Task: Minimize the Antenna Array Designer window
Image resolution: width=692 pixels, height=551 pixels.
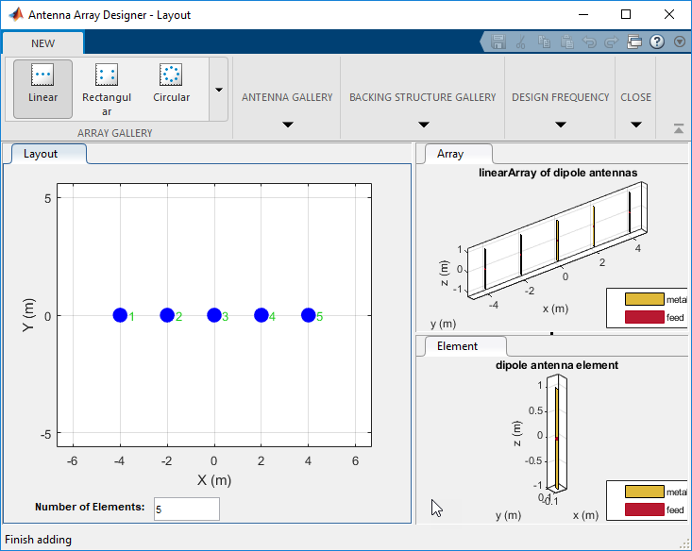Action: pos(583,14)
